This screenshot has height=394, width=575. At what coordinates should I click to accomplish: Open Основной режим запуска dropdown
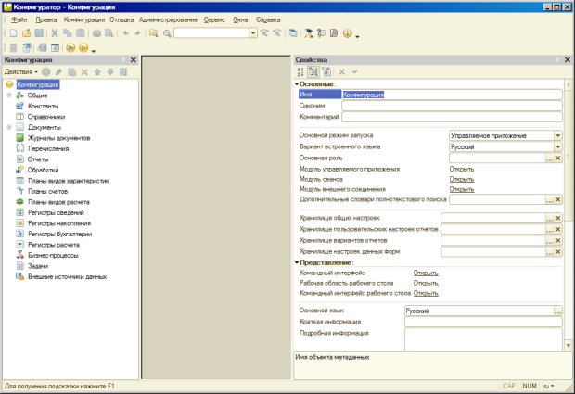(x=558, y=135)
